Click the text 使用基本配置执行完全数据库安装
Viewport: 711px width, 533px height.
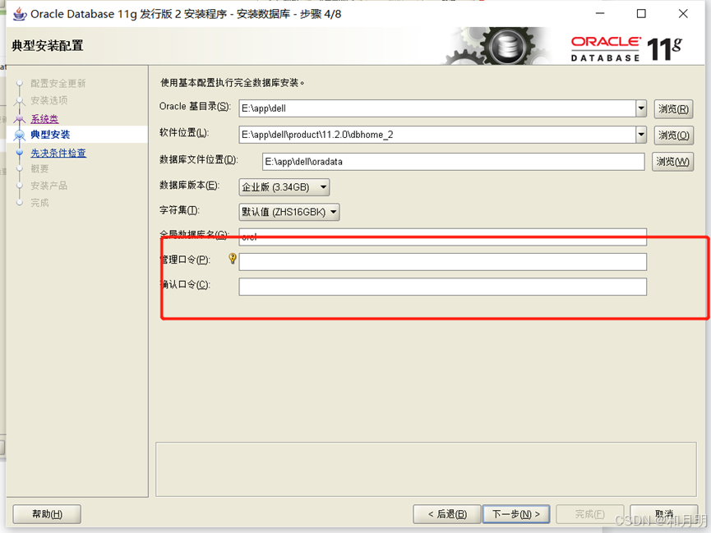pyautogui.click(x=232, y=83)
